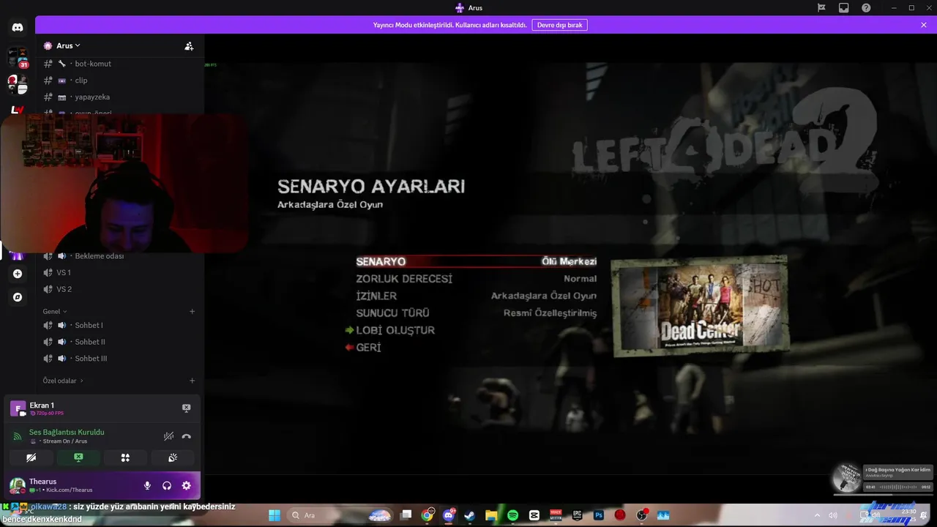Image resolution: width=937 pixels, height=527 pixels.
Task: Turn on the camera in voice panel
Action: (31, 457)
